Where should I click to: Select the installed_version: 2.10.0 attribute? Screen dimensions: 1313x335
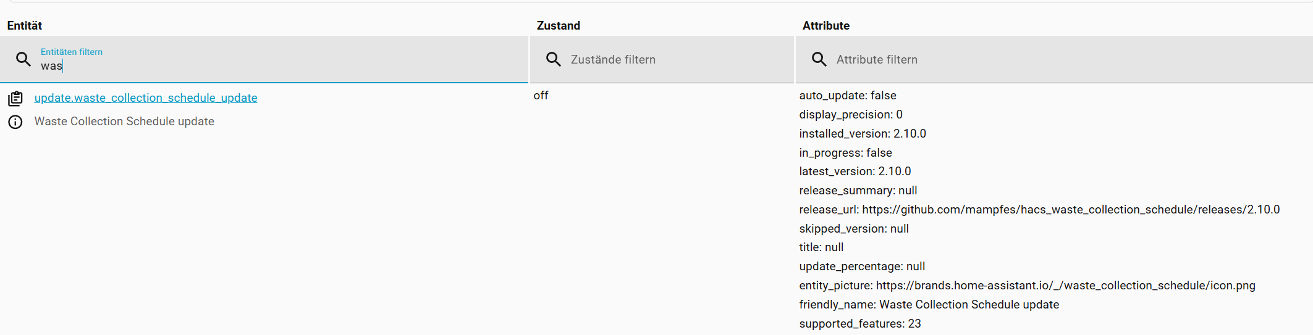[x=863, y=134]
